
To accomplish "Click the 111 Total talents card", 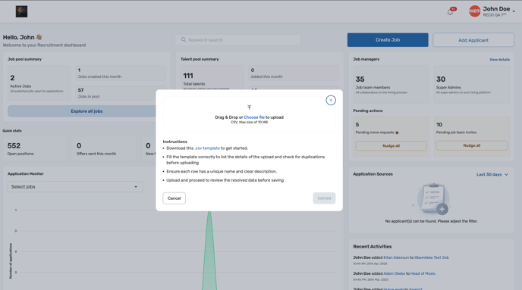I will click(x=212, y=78).
